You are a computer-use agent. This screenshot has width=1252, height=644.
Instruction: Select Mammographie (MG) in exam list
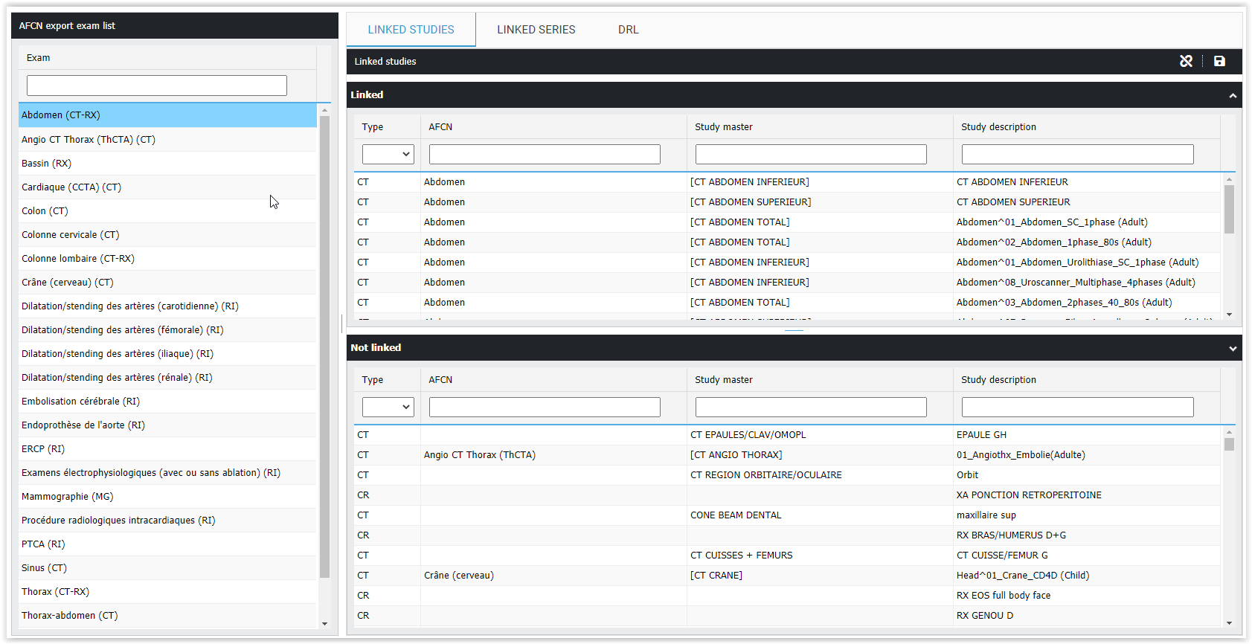(68, 497)
